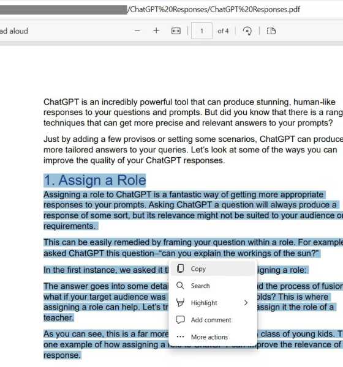343x367 pixels.
Task: Choose Search from the context menu
Action: (213, 286)
